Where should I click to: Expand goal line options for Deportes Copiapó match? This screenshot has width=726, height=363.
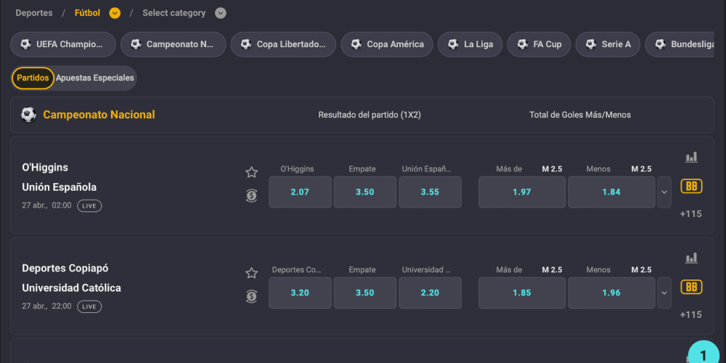[x=664, y=293]
